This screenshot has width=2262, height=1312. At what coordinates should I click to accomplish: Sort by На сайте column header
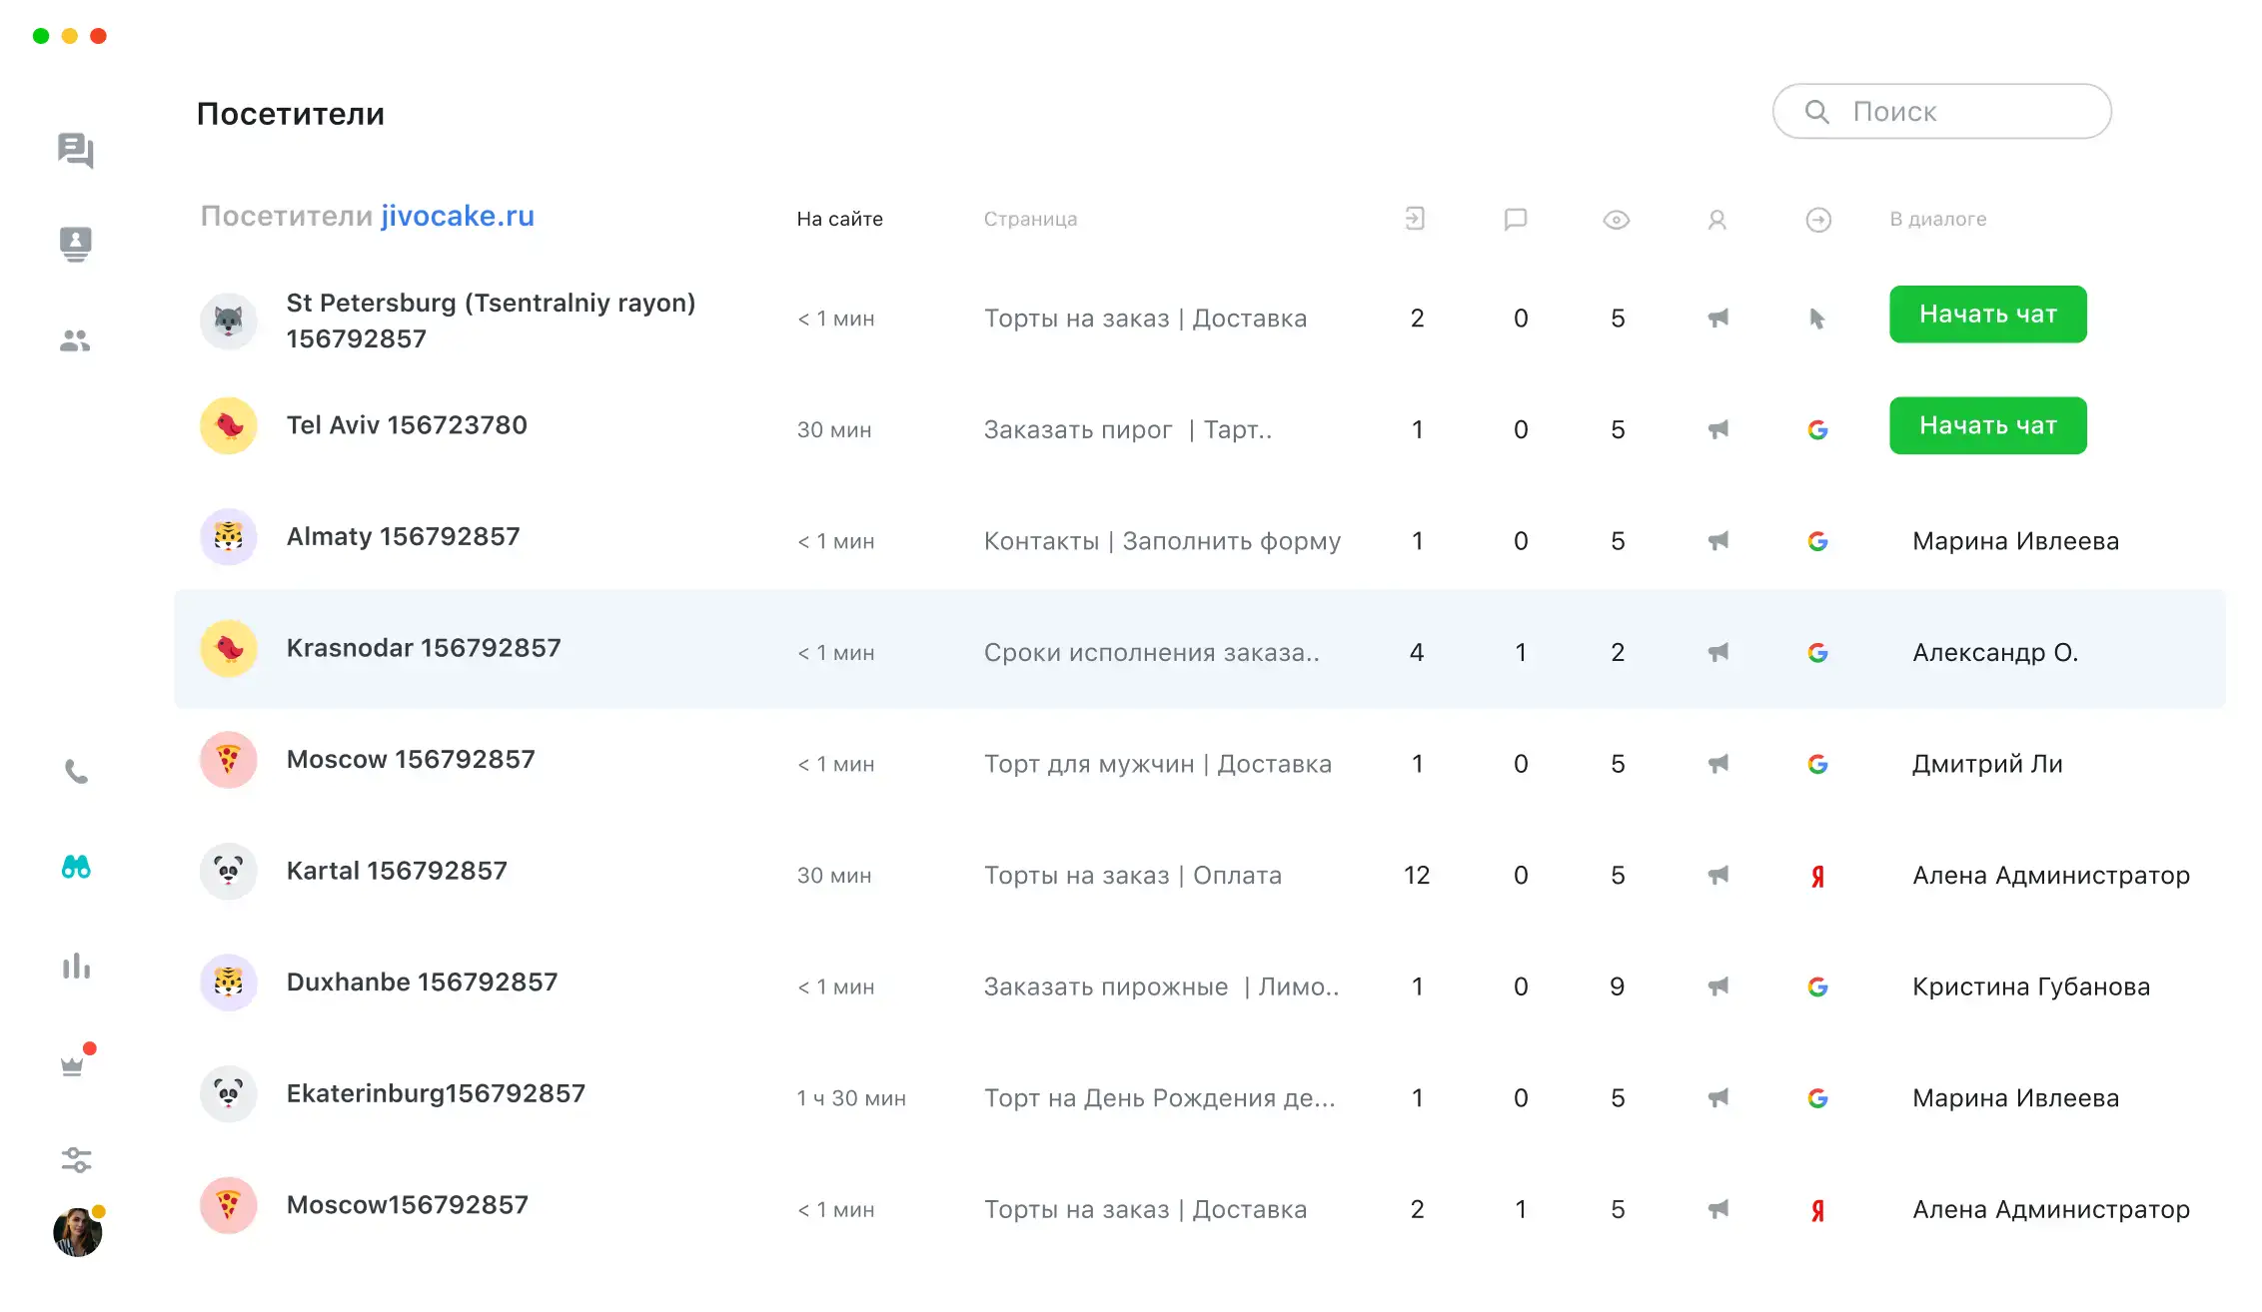[x=839, y=219]
